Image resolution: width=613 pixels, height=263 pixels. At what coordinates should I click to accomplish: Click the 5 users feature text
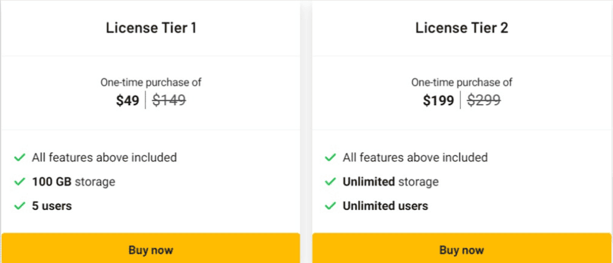click(x=52, y=206)
